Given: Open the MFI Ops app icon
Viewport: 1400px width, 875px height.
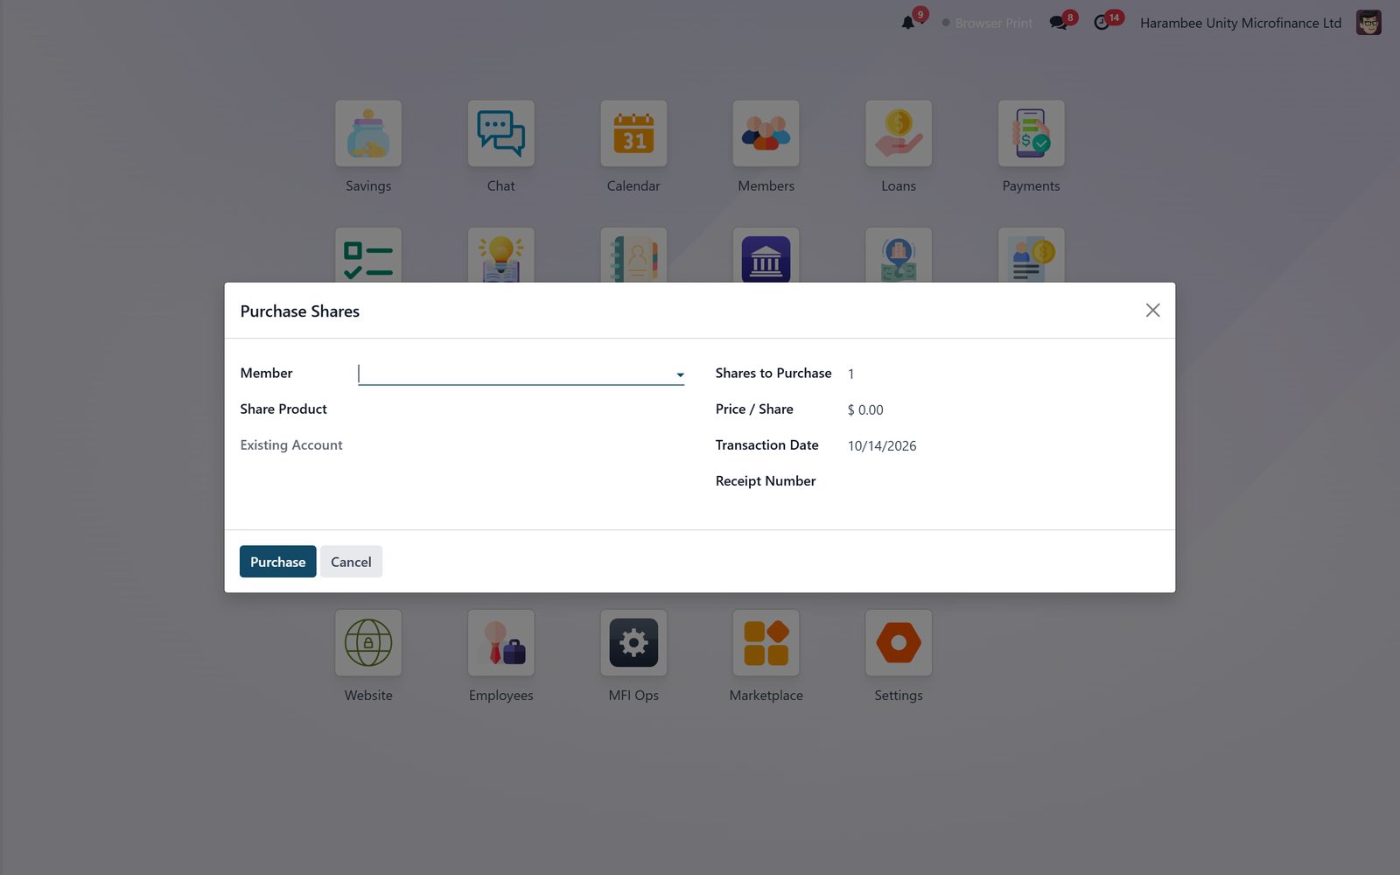Looking at the screenshot, I should point(633,642).
